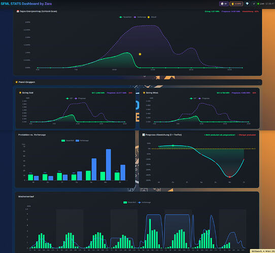
Task: Click the lowest red point on Prognose-Abweichung curve
Action: coord(230,177)
